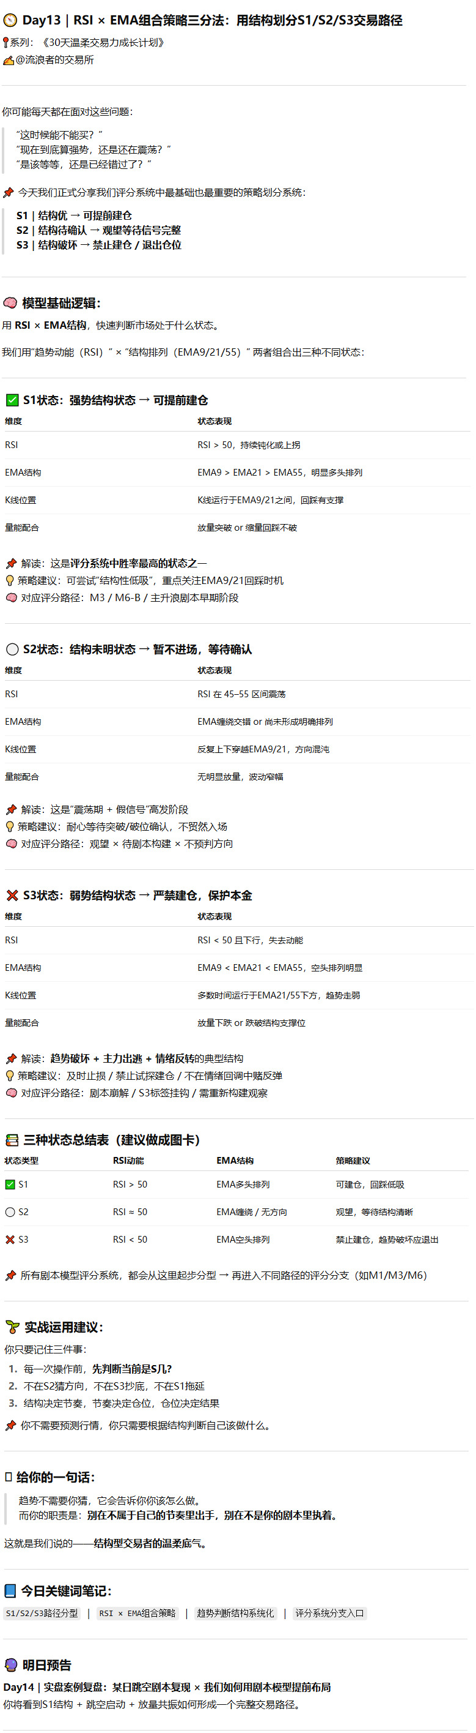
Task: Click the summary cell 可建仓，回踩低吸
Action: tap(370, 1184)
